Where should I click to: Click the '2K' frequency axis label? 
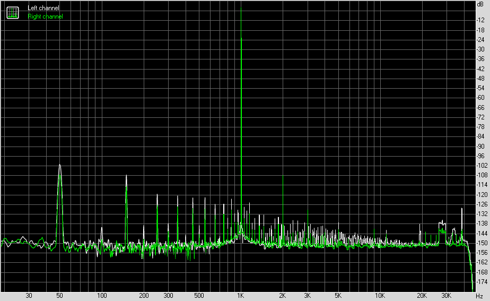click(x=283, y=295)
